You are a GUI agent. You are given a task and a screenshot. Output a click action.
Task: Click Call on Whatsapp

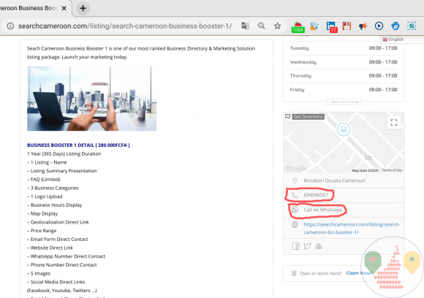[x=323, y=210]
